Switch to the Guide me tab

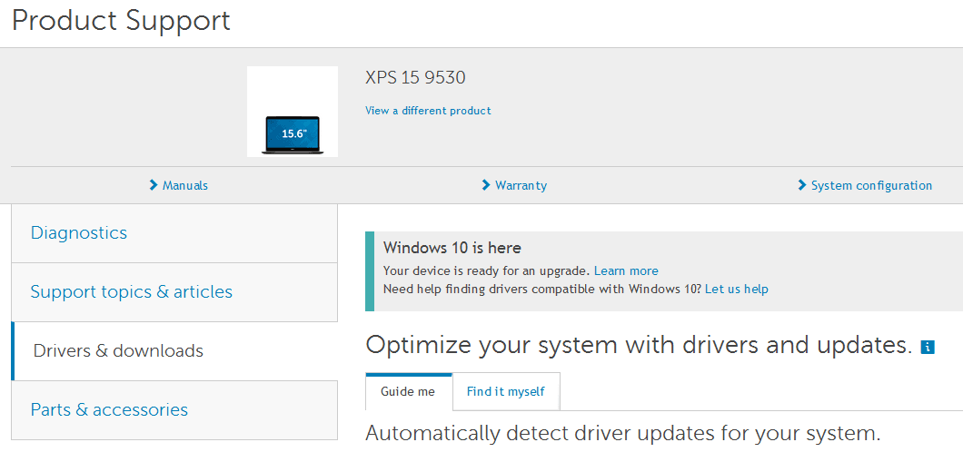click(x=409, y=391)
